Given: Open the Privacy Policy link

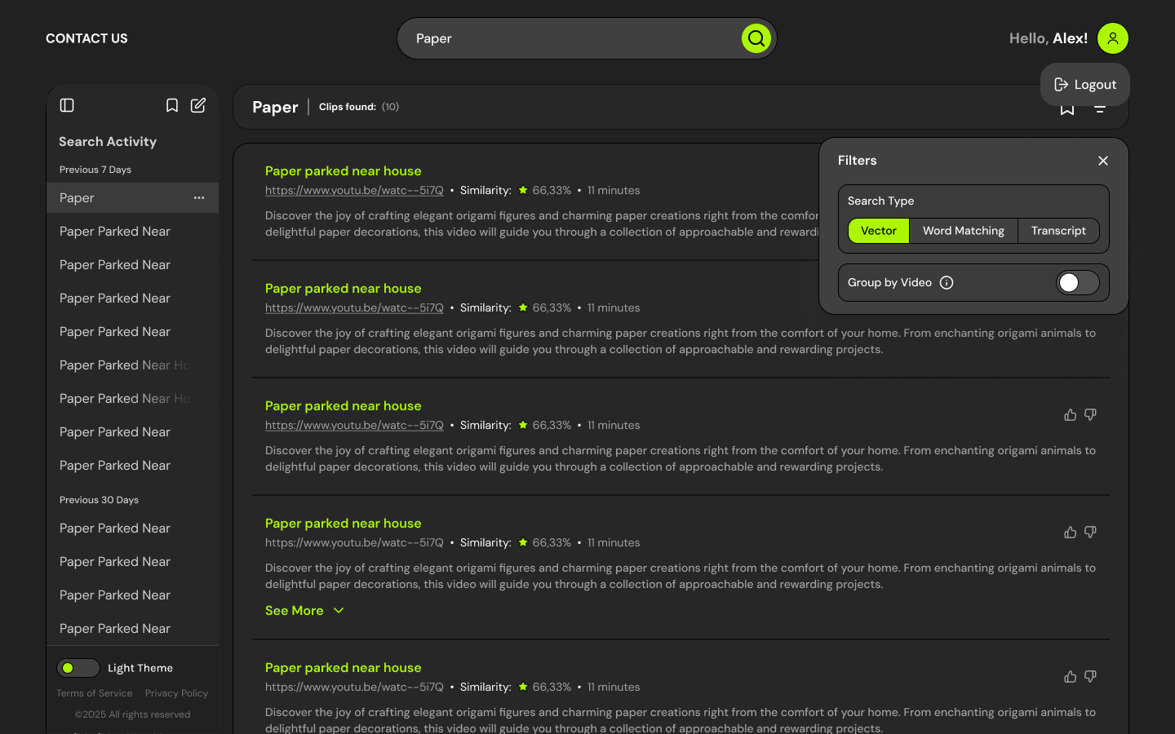Looking at the screenshot, I should [x=176, y=692].
